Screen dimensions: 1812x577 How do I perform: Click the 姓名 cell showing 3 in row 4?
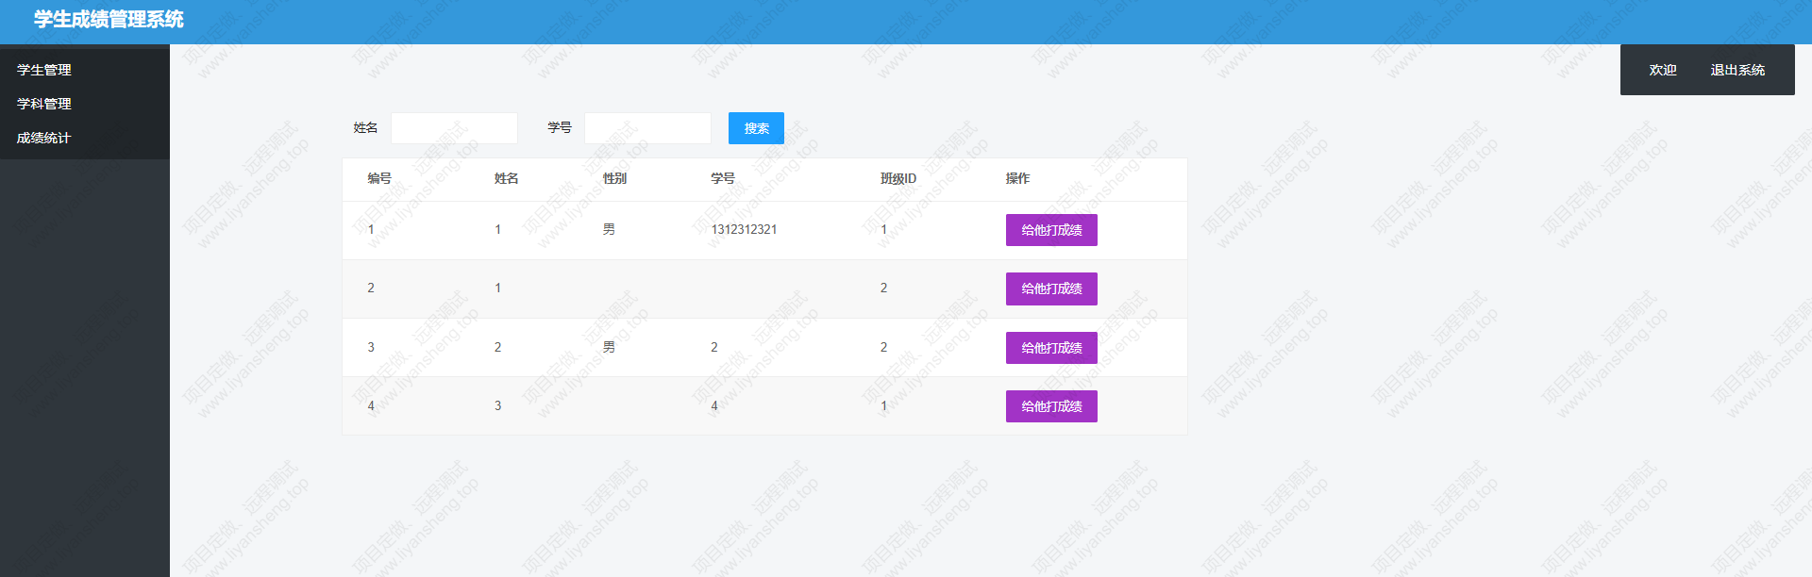coord(498,405)
